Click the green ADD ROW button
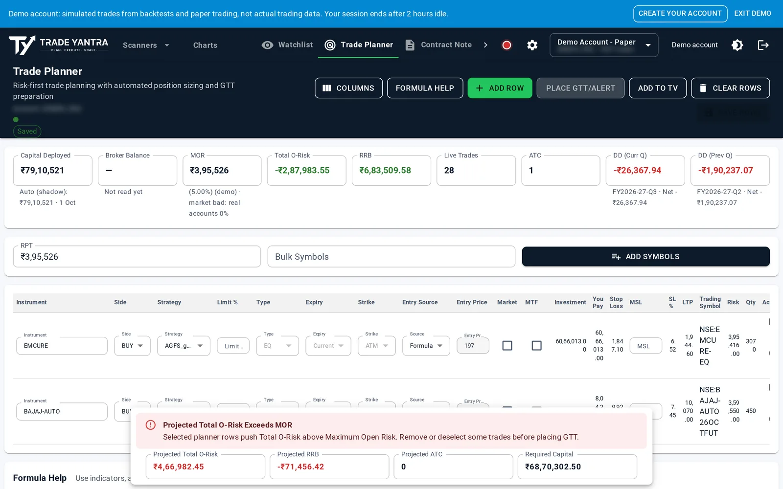The width and height of the screenshot is (783, 489). [x=500, y=88]
